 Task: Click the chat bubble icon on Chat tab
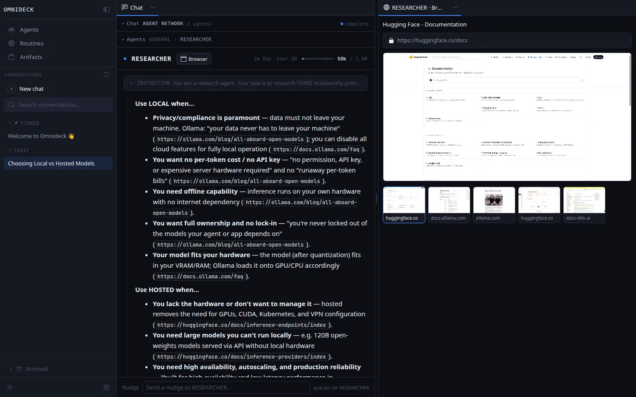[125, 7]
